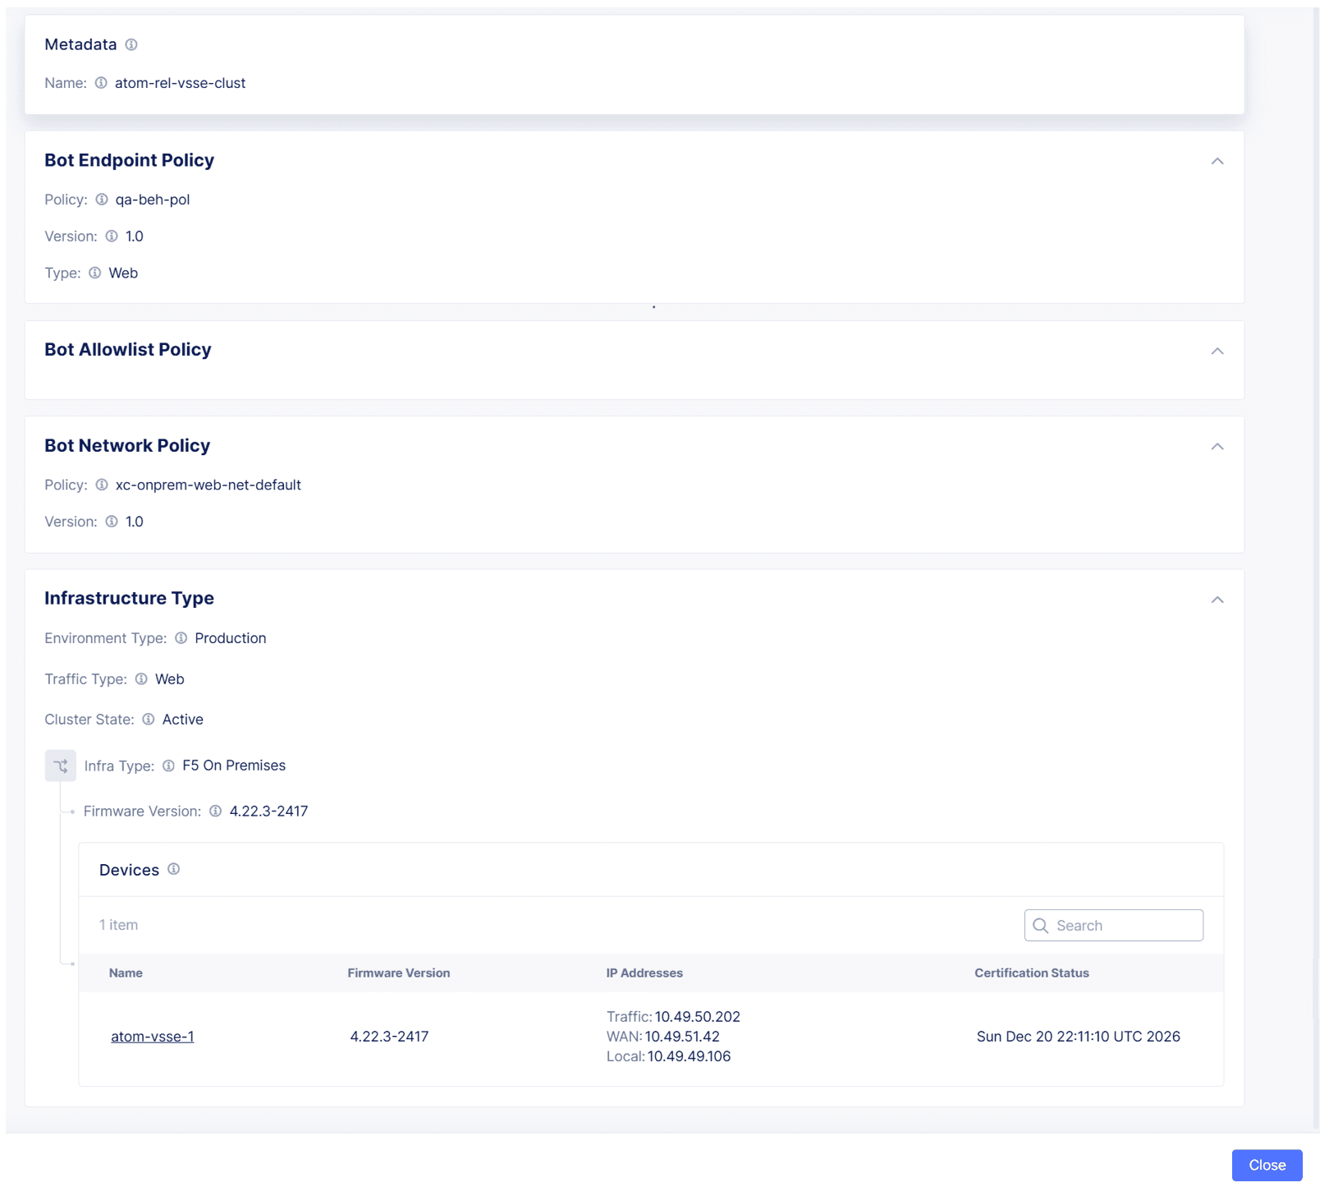Image resolution: width=1320 pixels, height=1196 pixels.
Task: Click the info icon beside the Metadata heading
Action: pyautogui.click(x=132, y=44)
